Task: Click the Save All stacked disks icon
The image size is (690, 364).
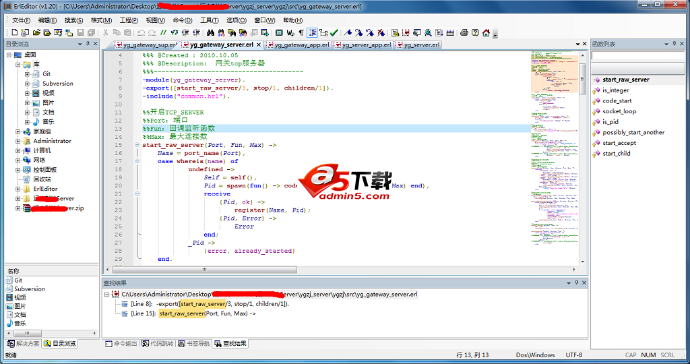Action: [x=91, y=32]
